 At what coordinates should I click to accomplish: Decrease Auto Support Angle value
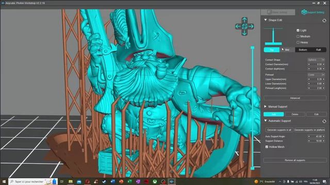309,136
